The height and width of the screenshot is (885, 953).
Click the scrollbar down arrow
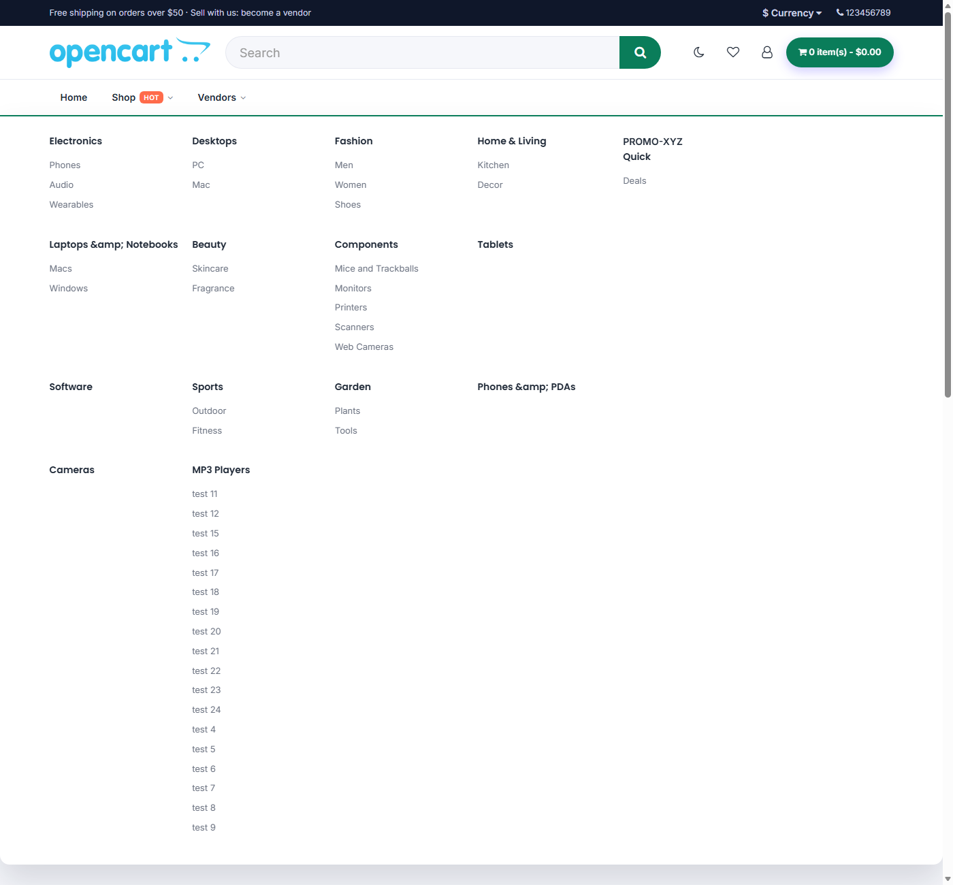[x=948, y=879]
